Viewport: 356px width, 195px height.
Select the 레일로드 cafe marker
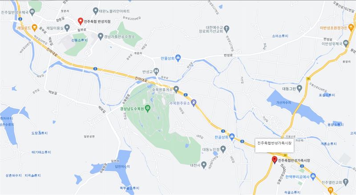click(x=34, y=28)
